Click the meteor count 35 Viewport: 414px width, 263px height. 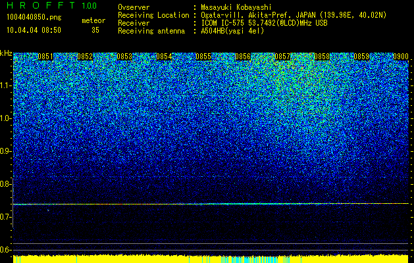(95, 30)
